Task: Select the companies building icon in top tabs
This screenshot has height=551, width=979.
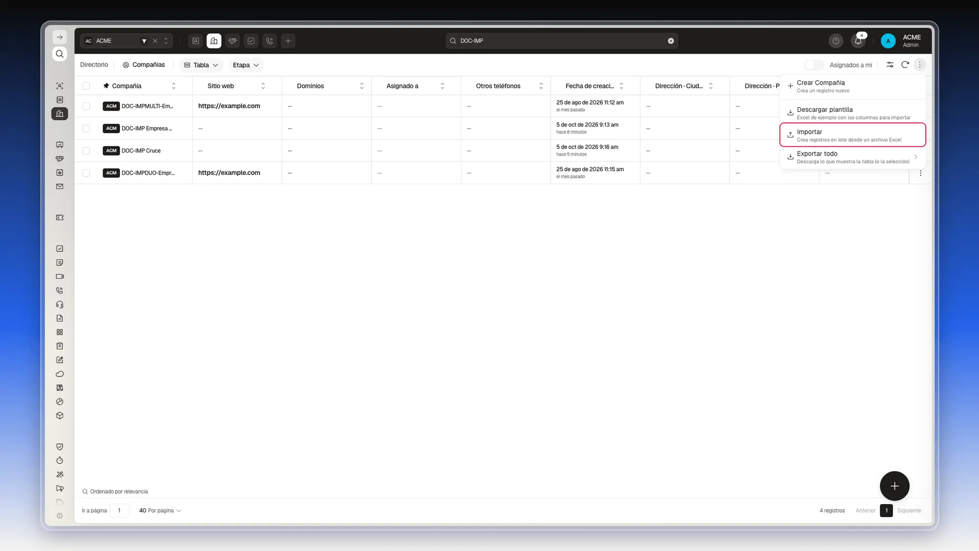Action: pyautogui.click(x=214, y=41)
